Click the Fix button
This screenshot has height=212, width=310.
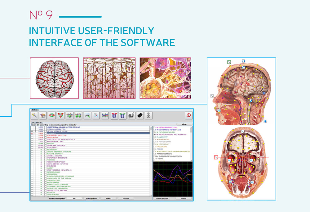pos(74,199)
